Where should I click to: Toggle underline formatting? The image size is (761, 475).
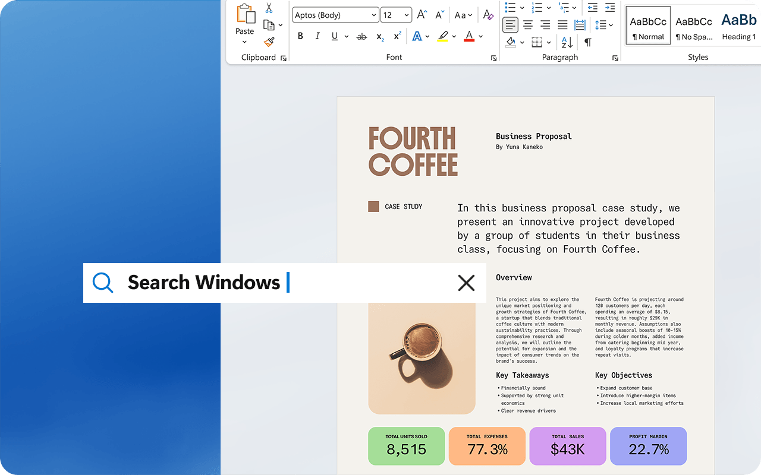coord(335,36)
